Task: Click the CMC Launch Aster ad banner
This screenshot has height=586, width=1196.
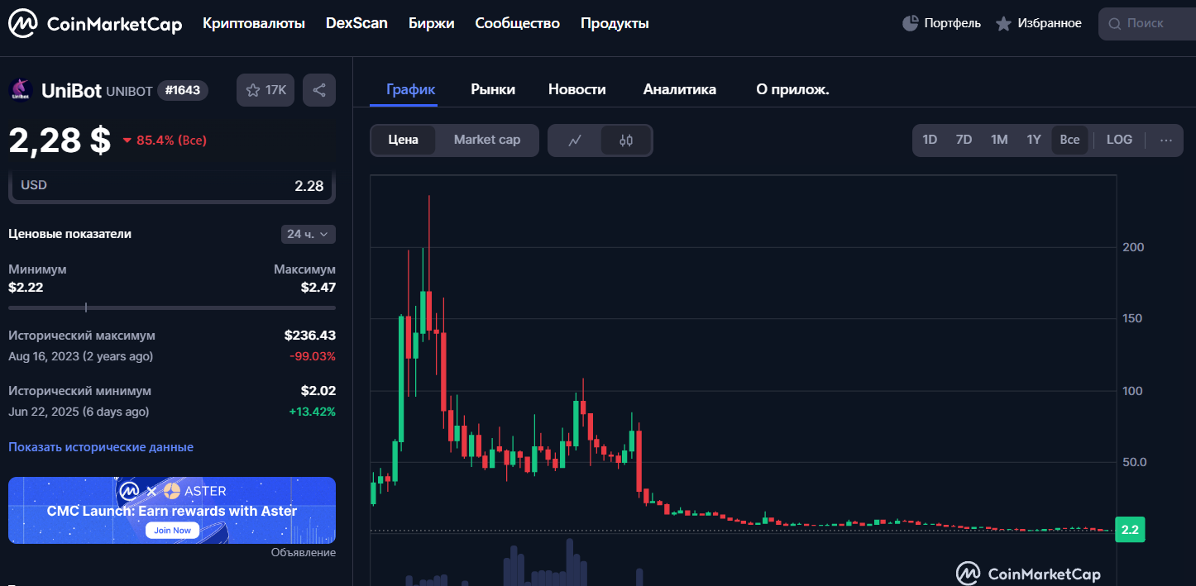Action: [x=172, y=510]
